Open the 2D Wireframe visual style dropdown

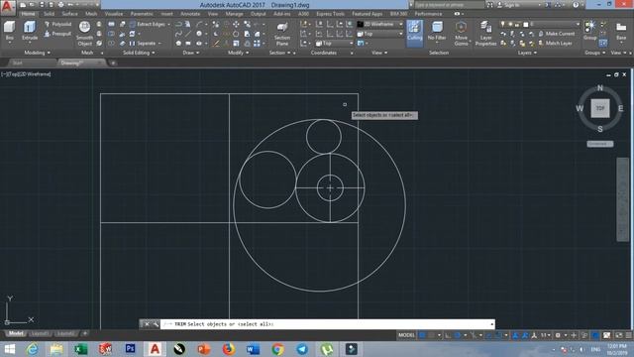pos(380,24)
